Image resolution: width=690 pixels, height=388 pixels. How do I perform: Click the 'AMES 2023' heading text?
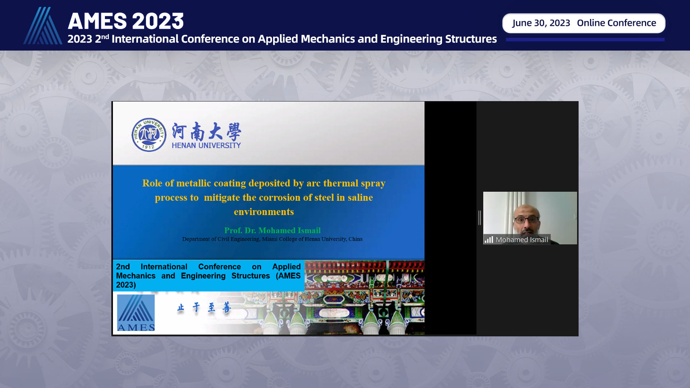(x=126, y=21)
